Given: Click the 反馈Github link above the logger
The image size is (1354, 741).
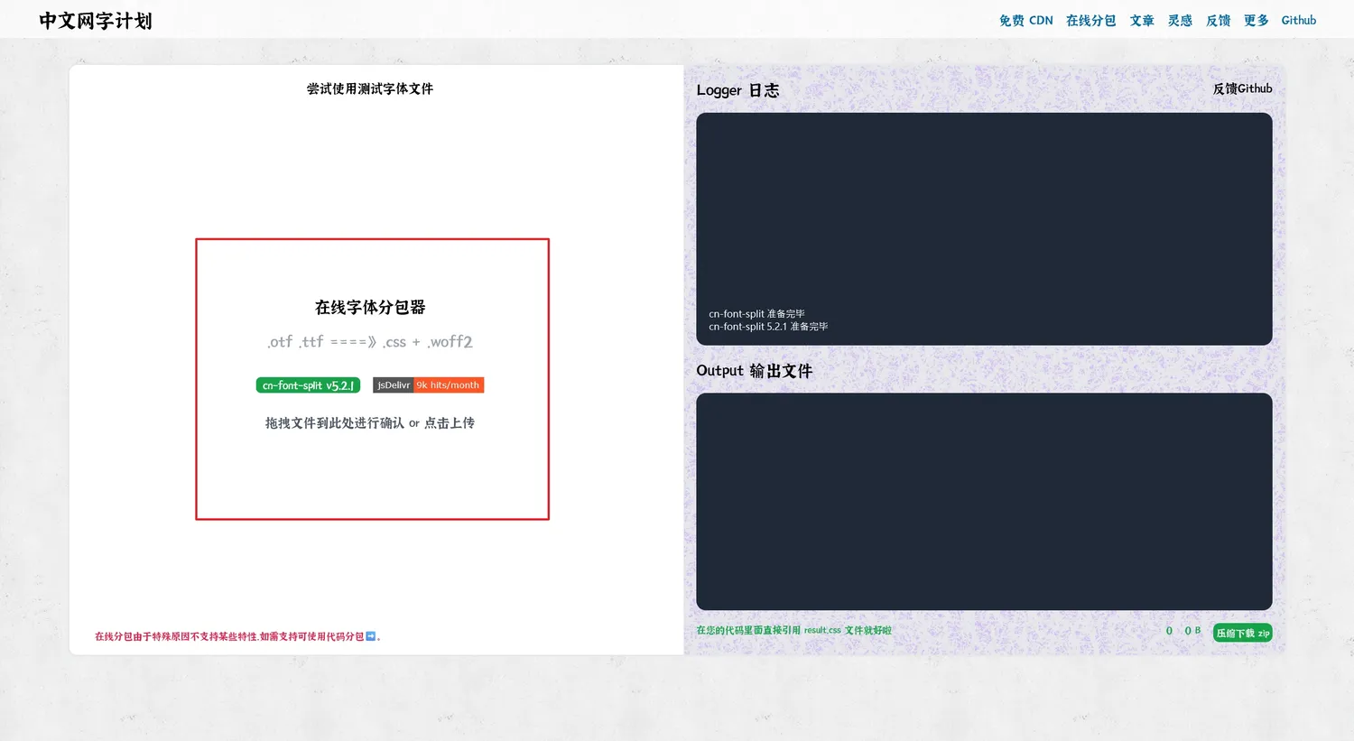Looking at the screenshot, I should pos(1242,88).
